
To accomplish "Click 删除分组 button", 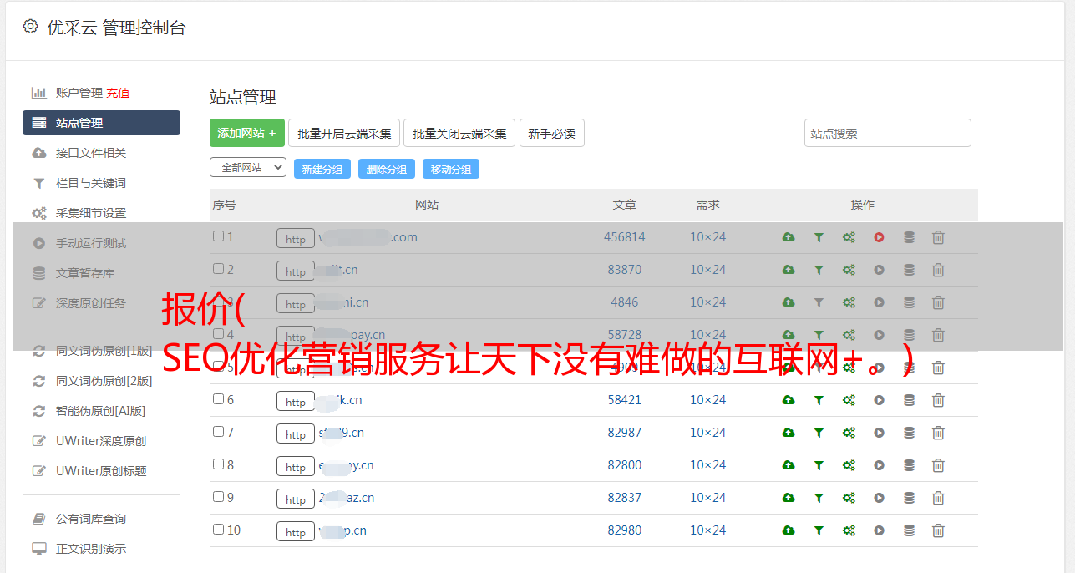I will [387, 169].
